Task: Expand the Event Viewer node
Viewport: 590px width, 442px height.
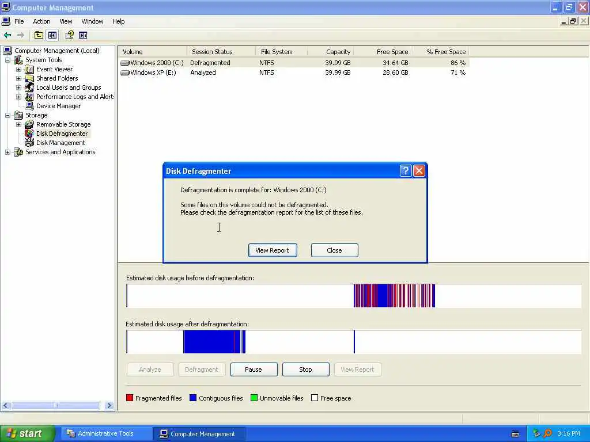Action: [x=18, y=69]
